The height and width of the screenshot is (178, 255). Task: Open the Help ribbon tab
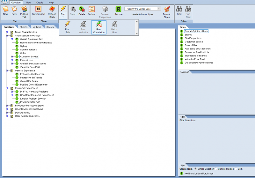tap(51, 3)
